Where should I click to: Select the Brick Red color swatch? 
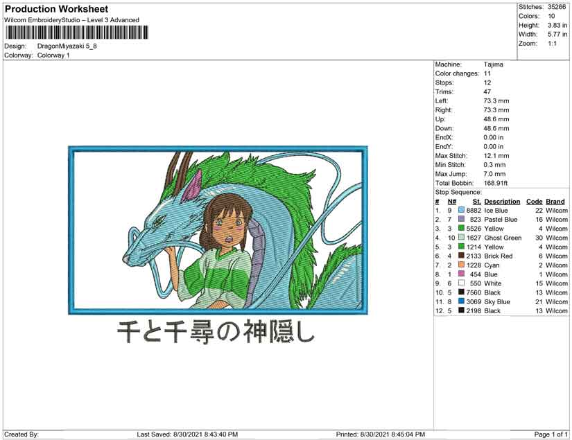[462, 256]
